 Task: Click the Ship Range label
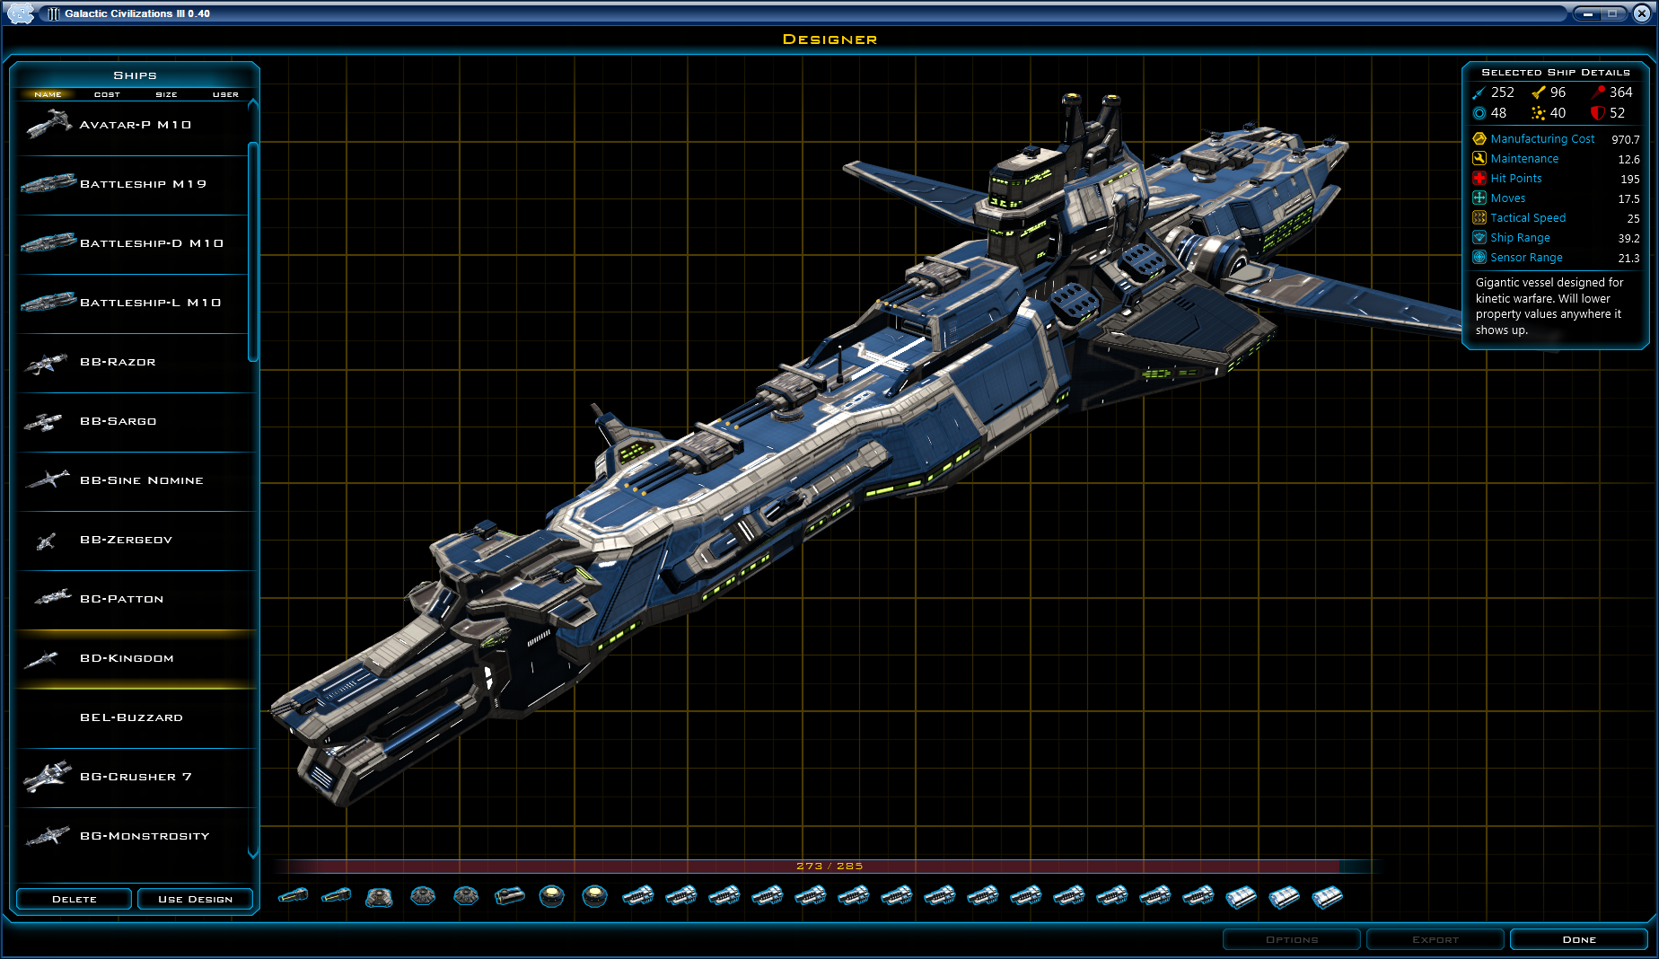(1520, 238)
